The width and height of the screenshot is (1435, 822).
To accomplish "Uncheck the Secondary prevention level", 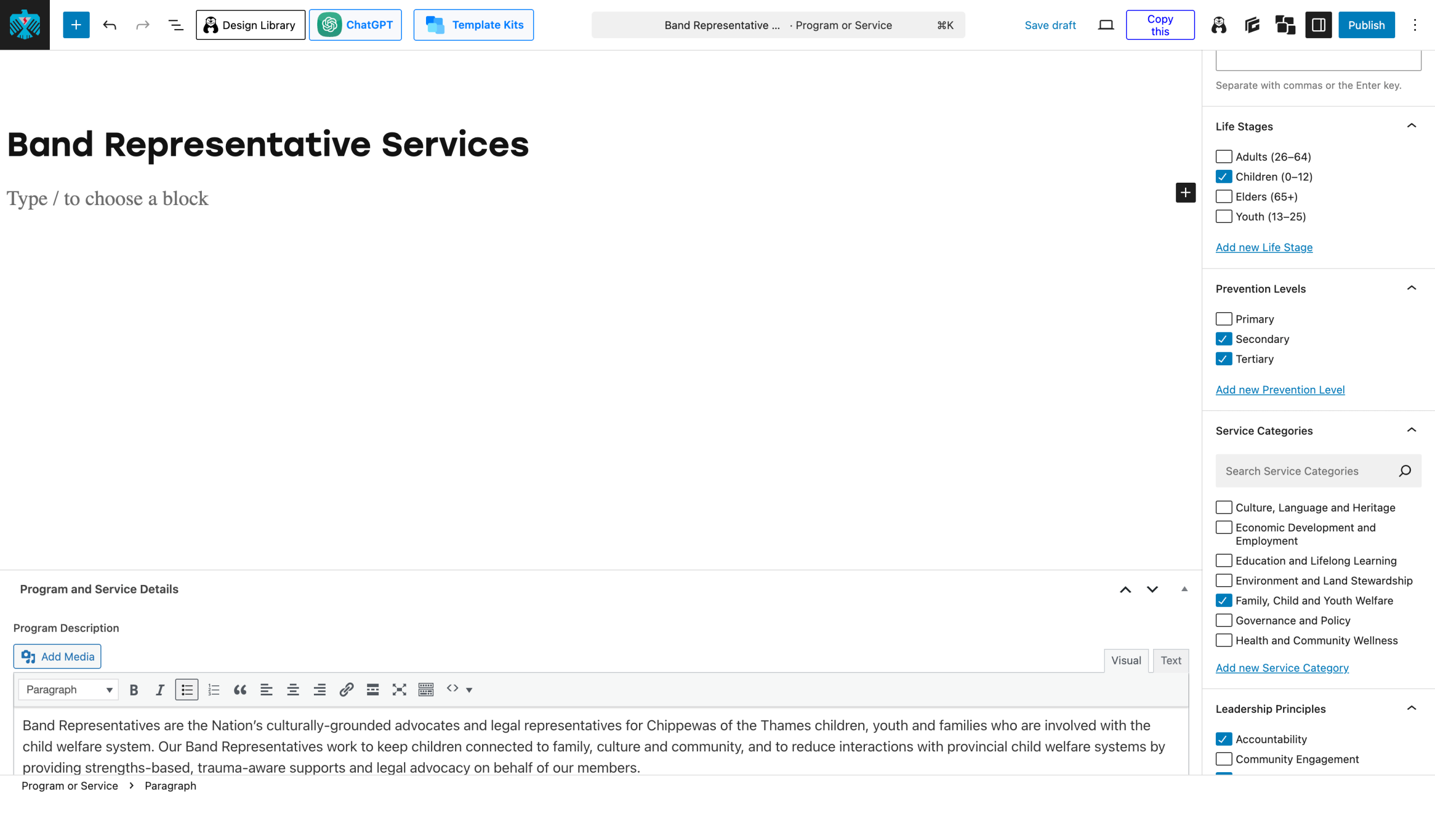I will point(1223,339).
